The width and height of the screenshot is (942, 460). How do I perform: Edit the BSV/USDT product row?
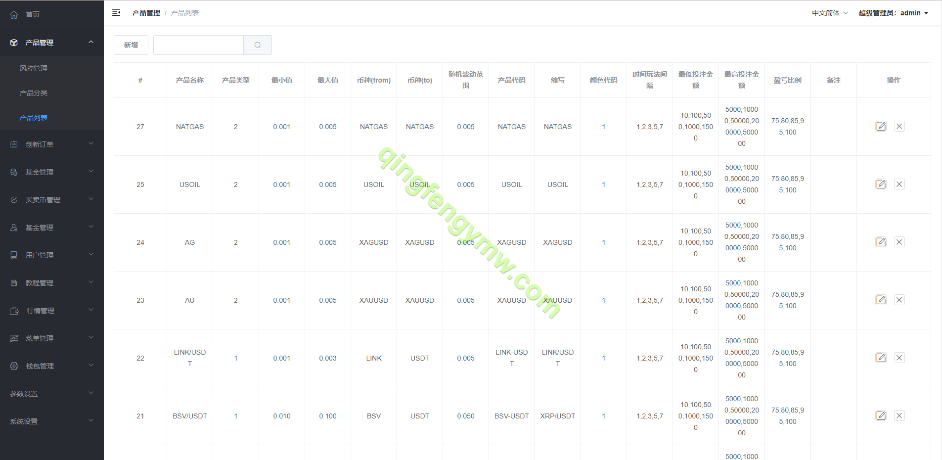(x=881, y=415)
